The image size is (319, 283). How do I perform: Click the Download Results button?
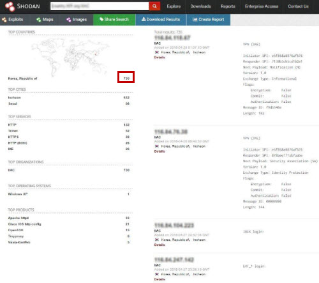pyautogui.click(x=161, y=20)
